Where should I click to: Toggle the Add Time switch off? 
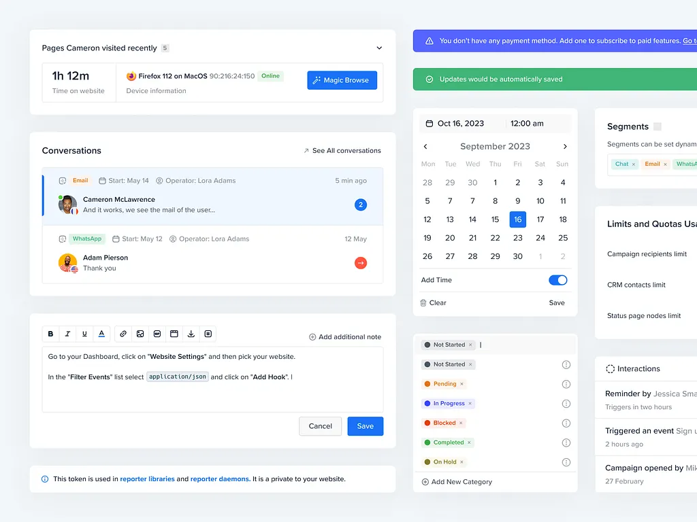557,280
